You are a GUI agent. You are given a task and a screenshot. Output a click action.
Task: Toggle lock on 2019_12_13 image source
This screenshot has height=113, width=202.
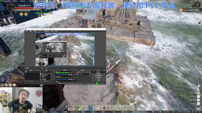pyautogui.click(x=53, y=73)
